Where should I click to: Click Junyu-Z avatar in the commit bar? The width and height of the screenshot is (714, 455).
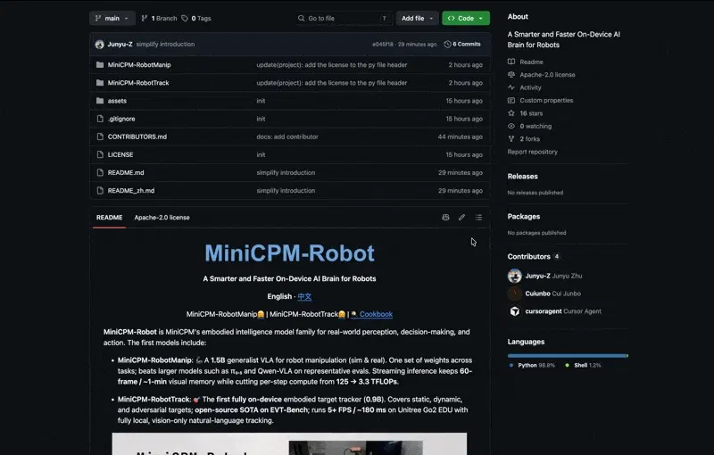coord(99,44)
